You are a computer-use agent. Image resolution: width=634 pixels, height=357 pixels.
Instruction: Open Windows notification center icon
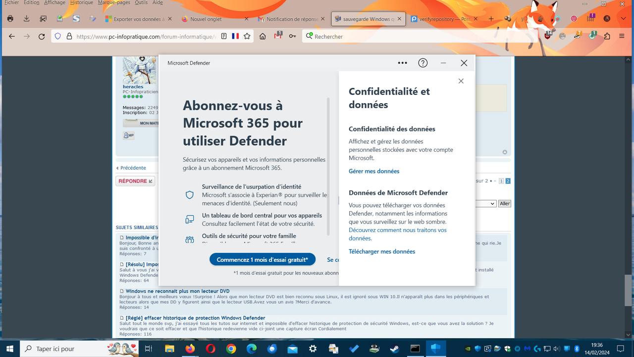(622, 349)
